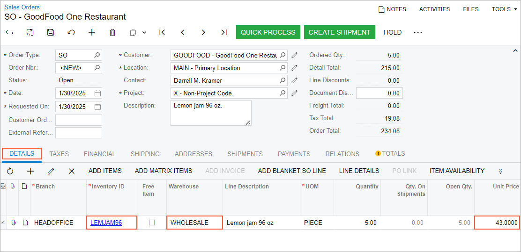Click the Quick Process button

(268, 32)
